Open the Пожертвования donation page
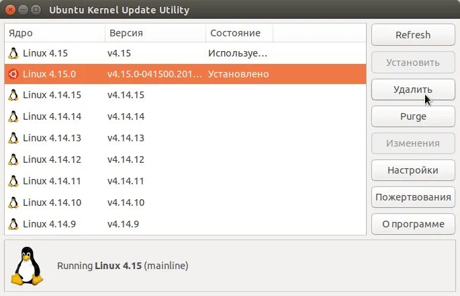This screenshot has width=460, height=296. (x=413, y=197)
